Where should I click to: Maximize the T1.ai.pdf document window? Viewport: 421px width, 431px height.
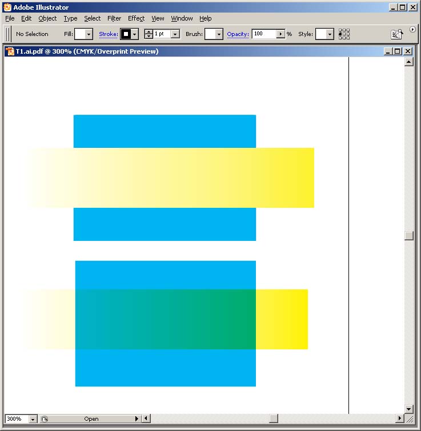click(398, 51)
